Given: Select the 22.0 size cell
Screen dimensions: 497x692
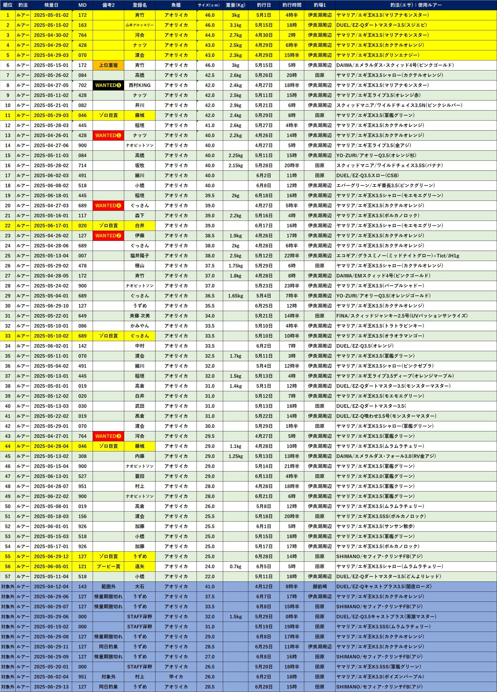Looking at the screenshot, I should pyautogui.click(x=210, y=577).
